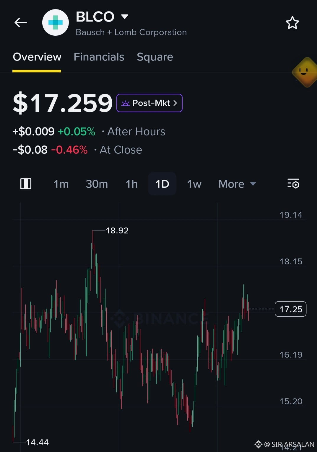The image size is (317, 452).
Task: Tap the 14.44 low price marker
Action: [37, 442]
